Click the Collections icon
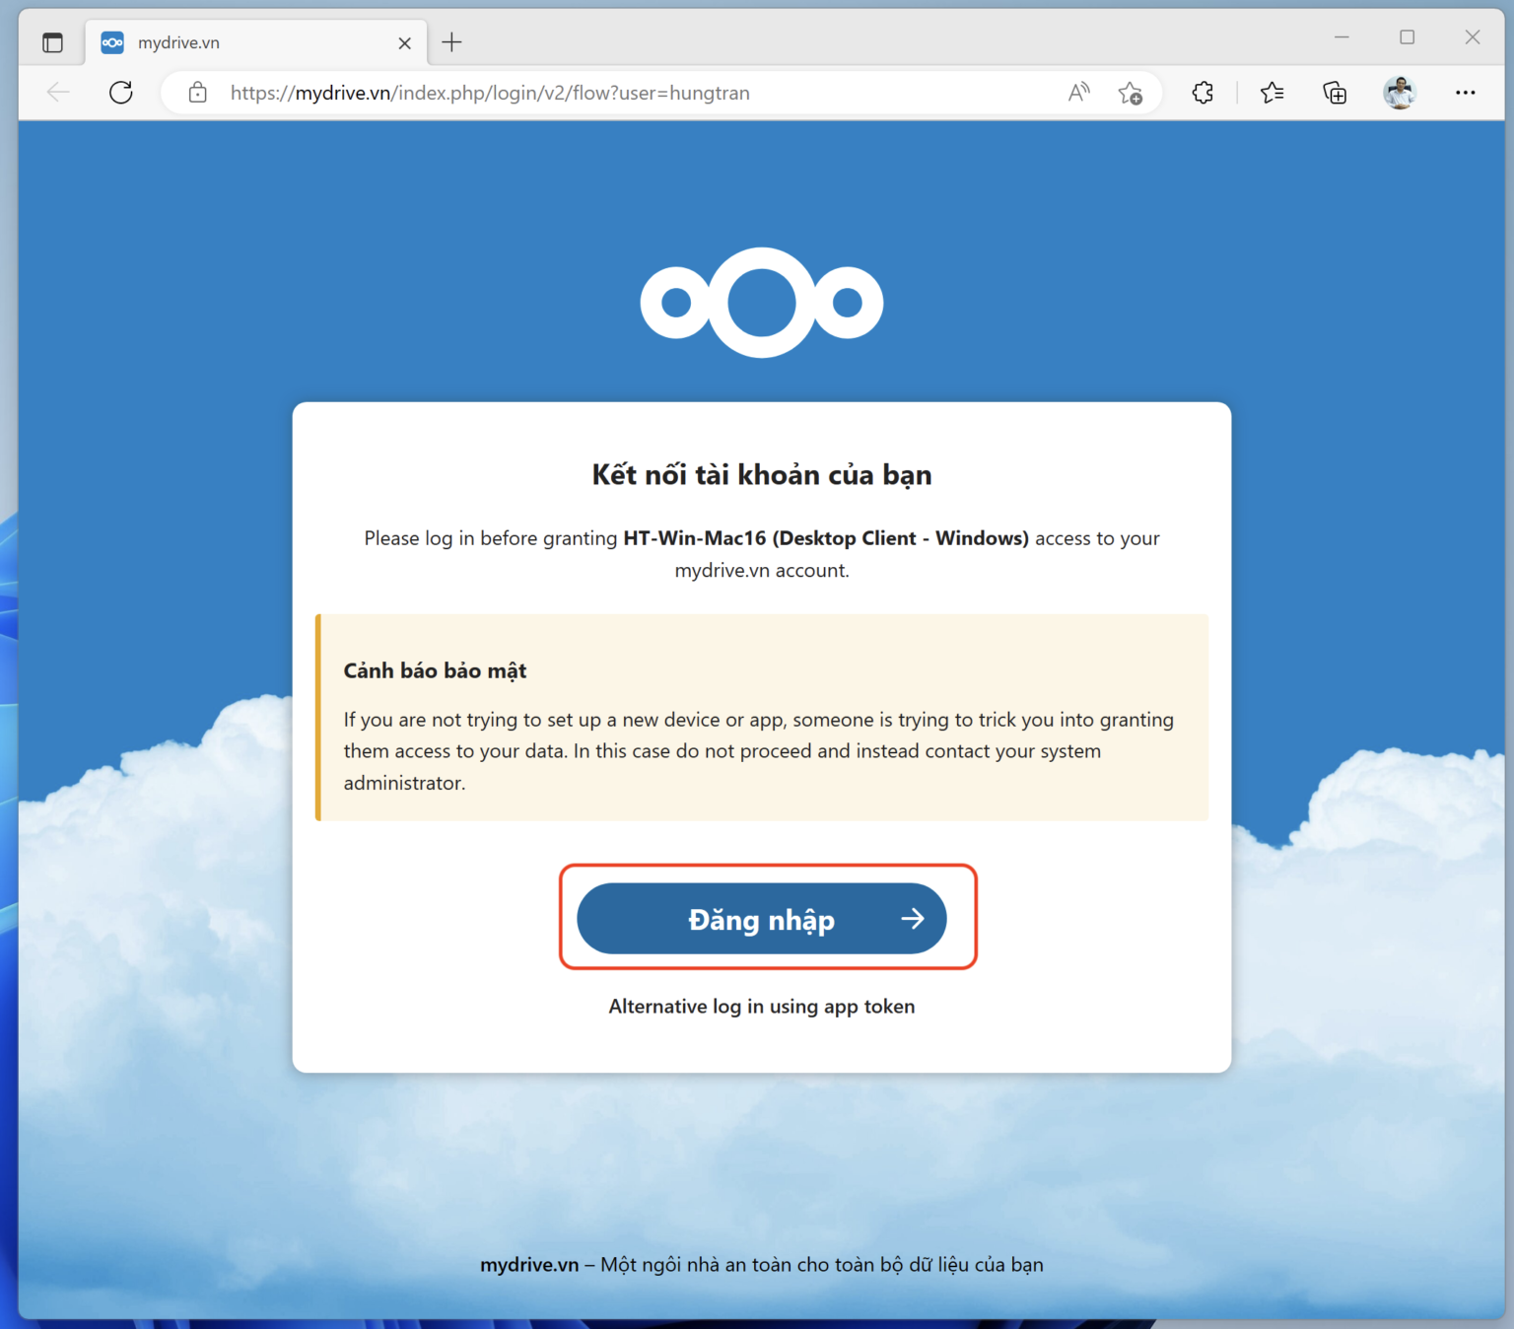The height and width of the screenshot is (1329, 1514). [1335, 93]
